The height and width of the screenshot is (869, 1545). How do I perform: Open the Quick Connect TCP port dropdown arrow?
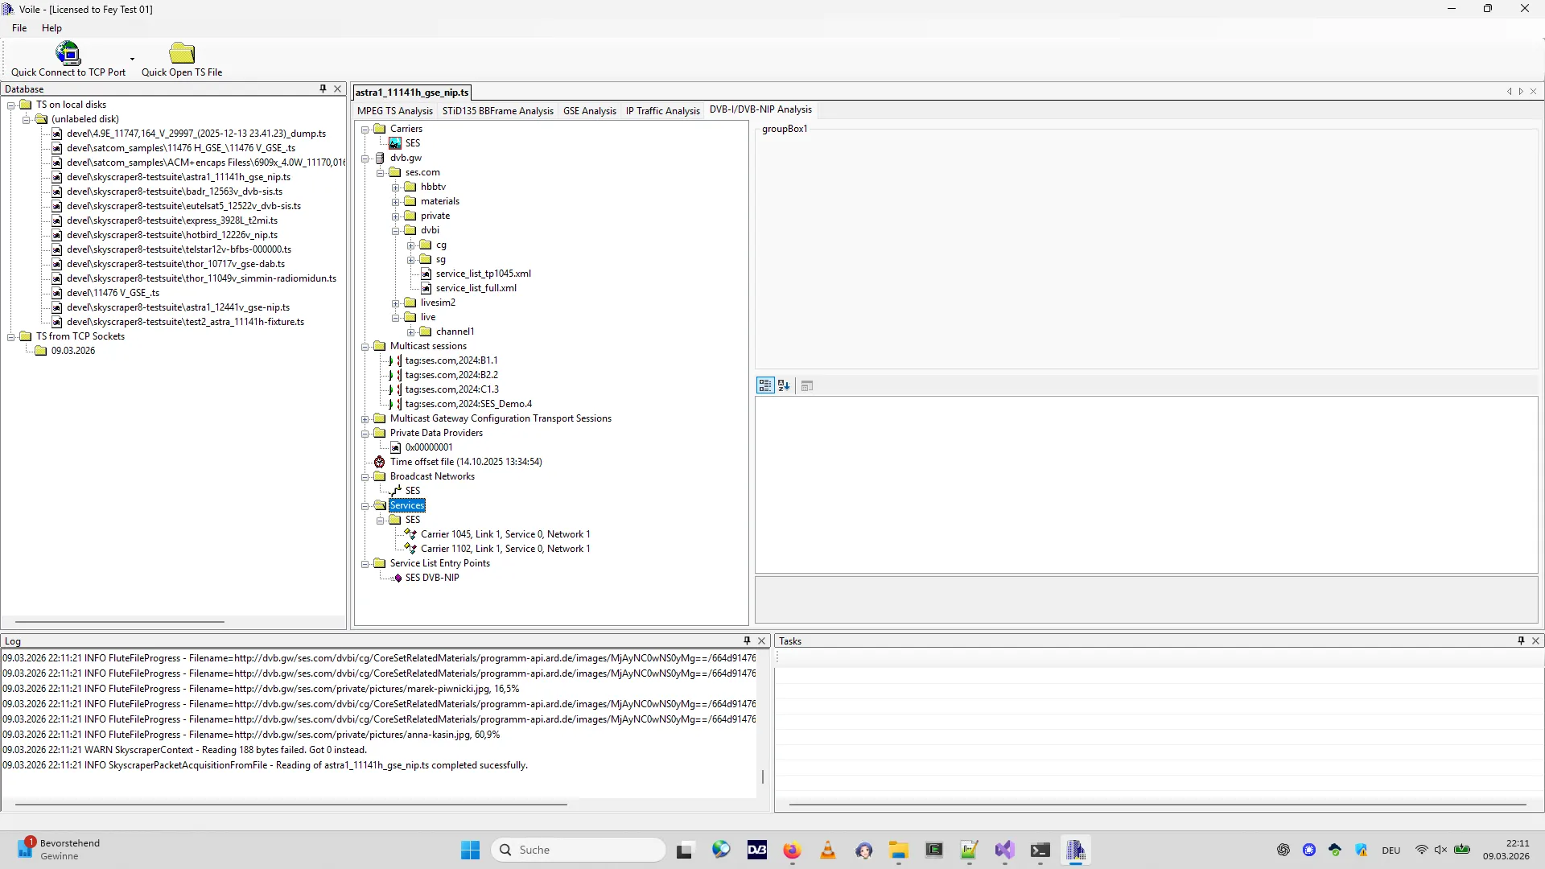pos(132,59)
